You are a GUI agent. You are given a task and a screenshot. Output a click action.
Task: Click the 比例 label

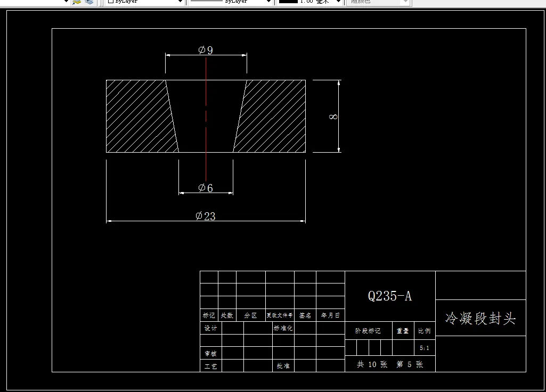[425, 331]
